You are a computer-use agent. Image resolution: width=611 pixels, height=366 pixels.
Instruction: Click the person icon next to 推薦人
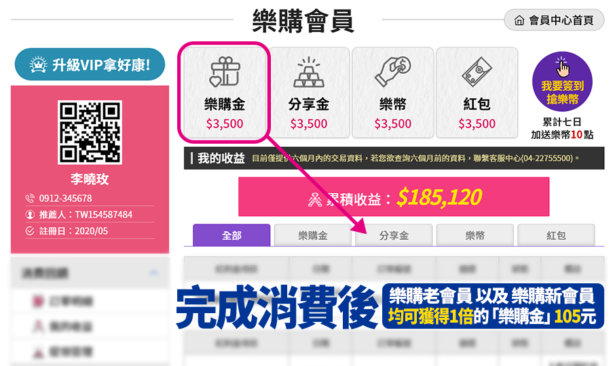tap(30, 214)
